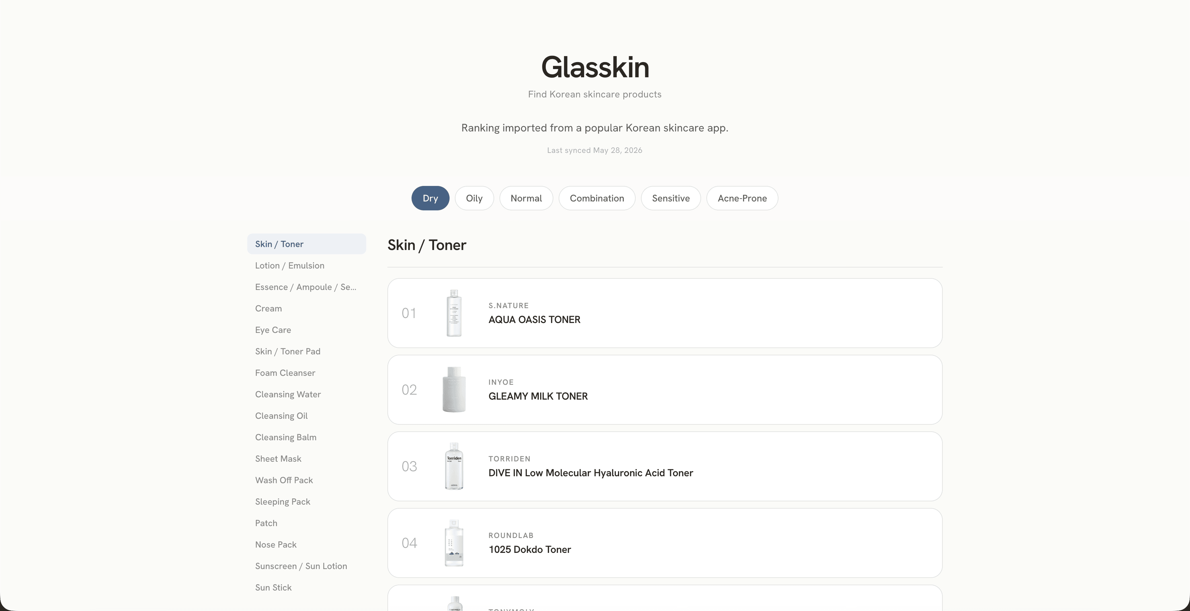1190x611 pixels.
Task: Go to the Foam Cleanser category
Action: coord(307,373)
